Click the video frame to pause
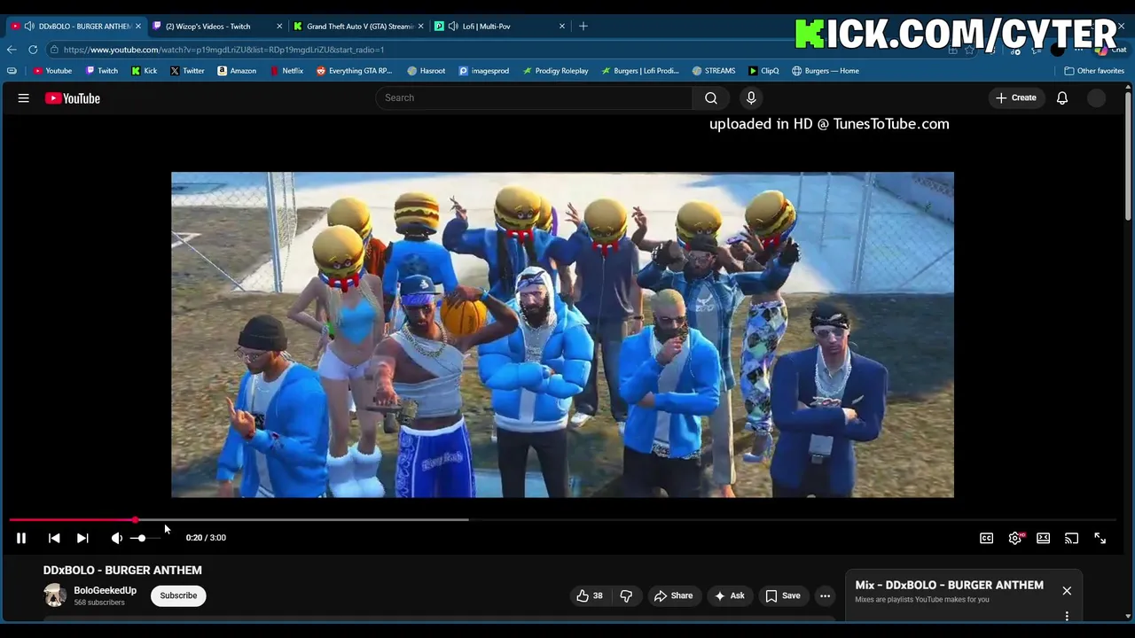The height and width of the screenshot is (638, 1135). [562, 335]
